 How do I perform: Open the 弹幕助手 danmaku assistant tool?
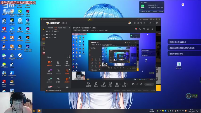[49, 64]
